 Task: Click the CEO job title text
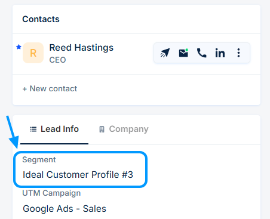57,60
